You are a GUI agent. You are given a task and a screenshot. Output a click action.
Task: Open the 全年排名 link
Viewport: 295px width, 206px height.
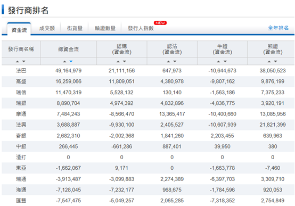pos(278,28)
